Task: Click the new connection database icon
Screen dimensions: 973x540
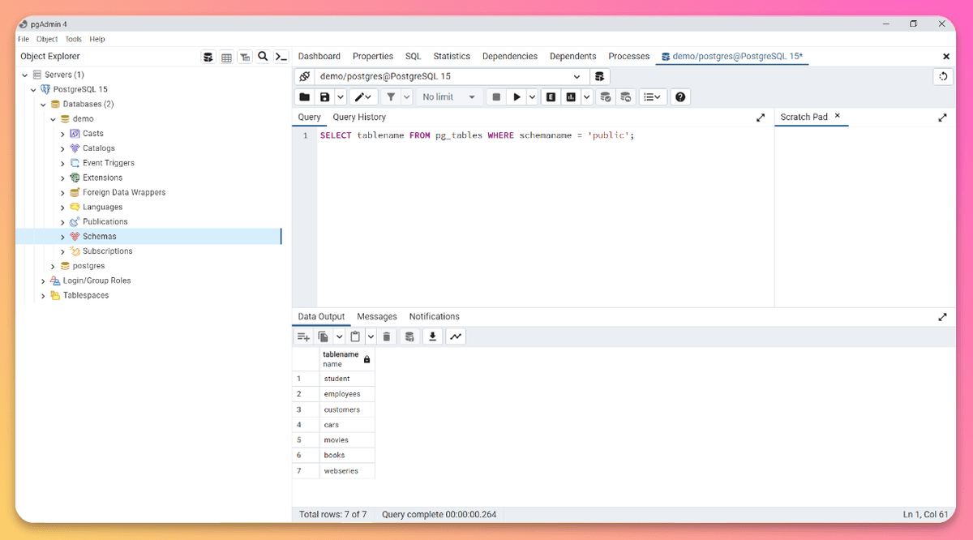Action: pos(600,76)
